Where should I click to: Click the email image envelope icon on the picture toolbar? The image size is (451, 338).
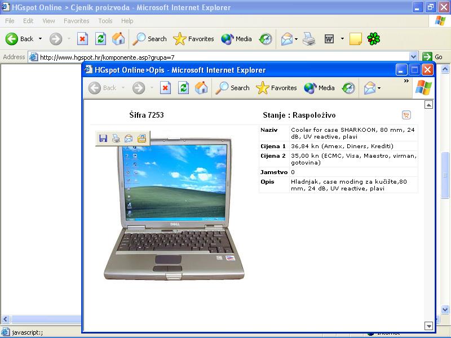[x=129, y=139]
